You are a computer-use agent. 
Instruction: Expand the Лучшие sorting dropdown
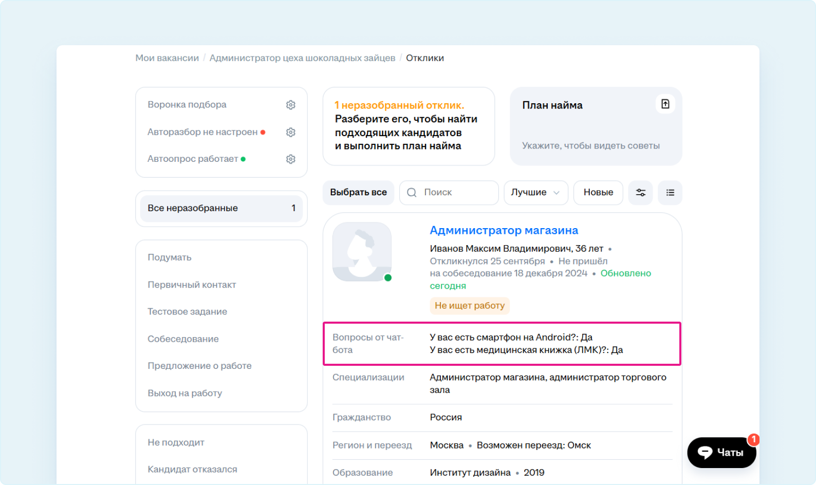tap(535, 193)
